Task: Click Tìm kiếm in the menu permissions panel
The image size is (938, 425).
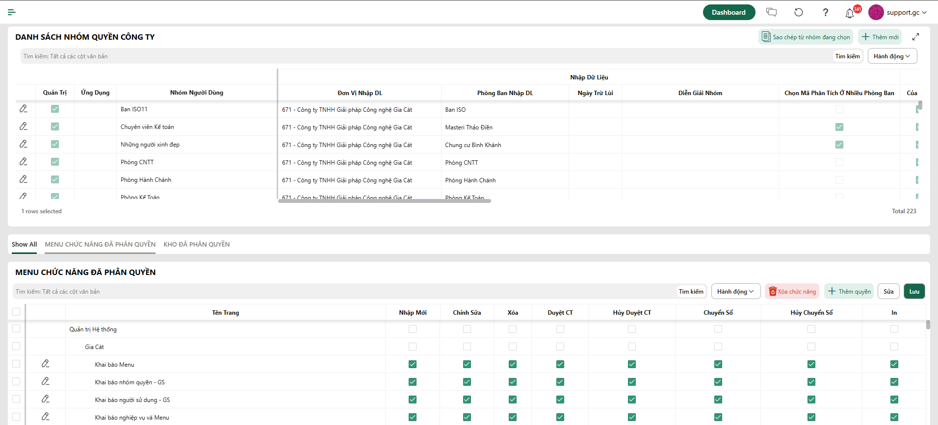Action: tap(691, 291)
